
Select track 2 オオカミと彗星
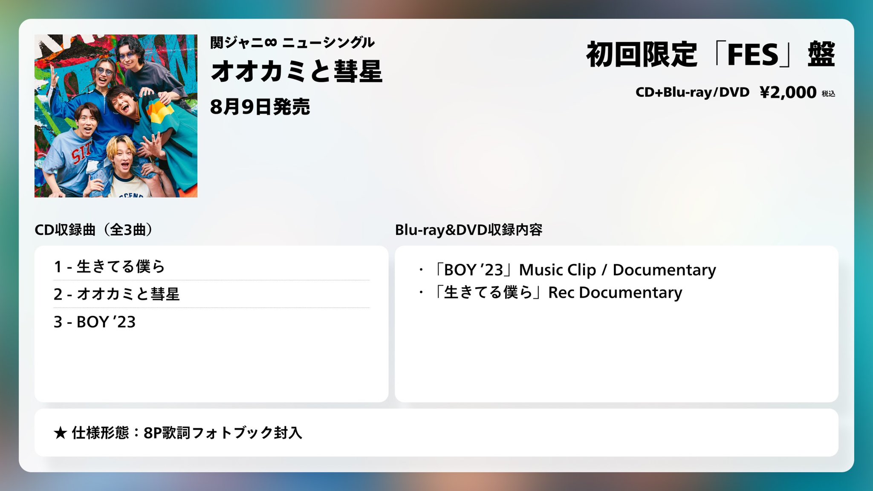click(x=116, y=294)
